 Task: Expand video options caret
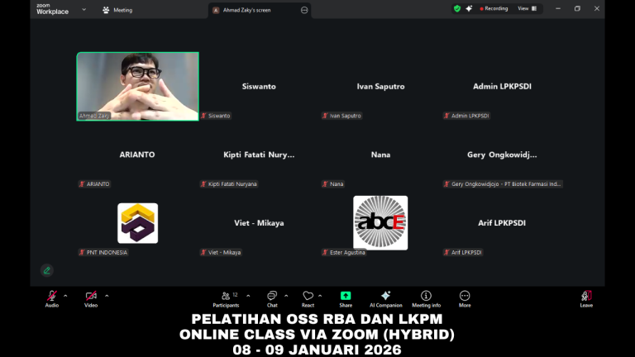coord(107,296)
